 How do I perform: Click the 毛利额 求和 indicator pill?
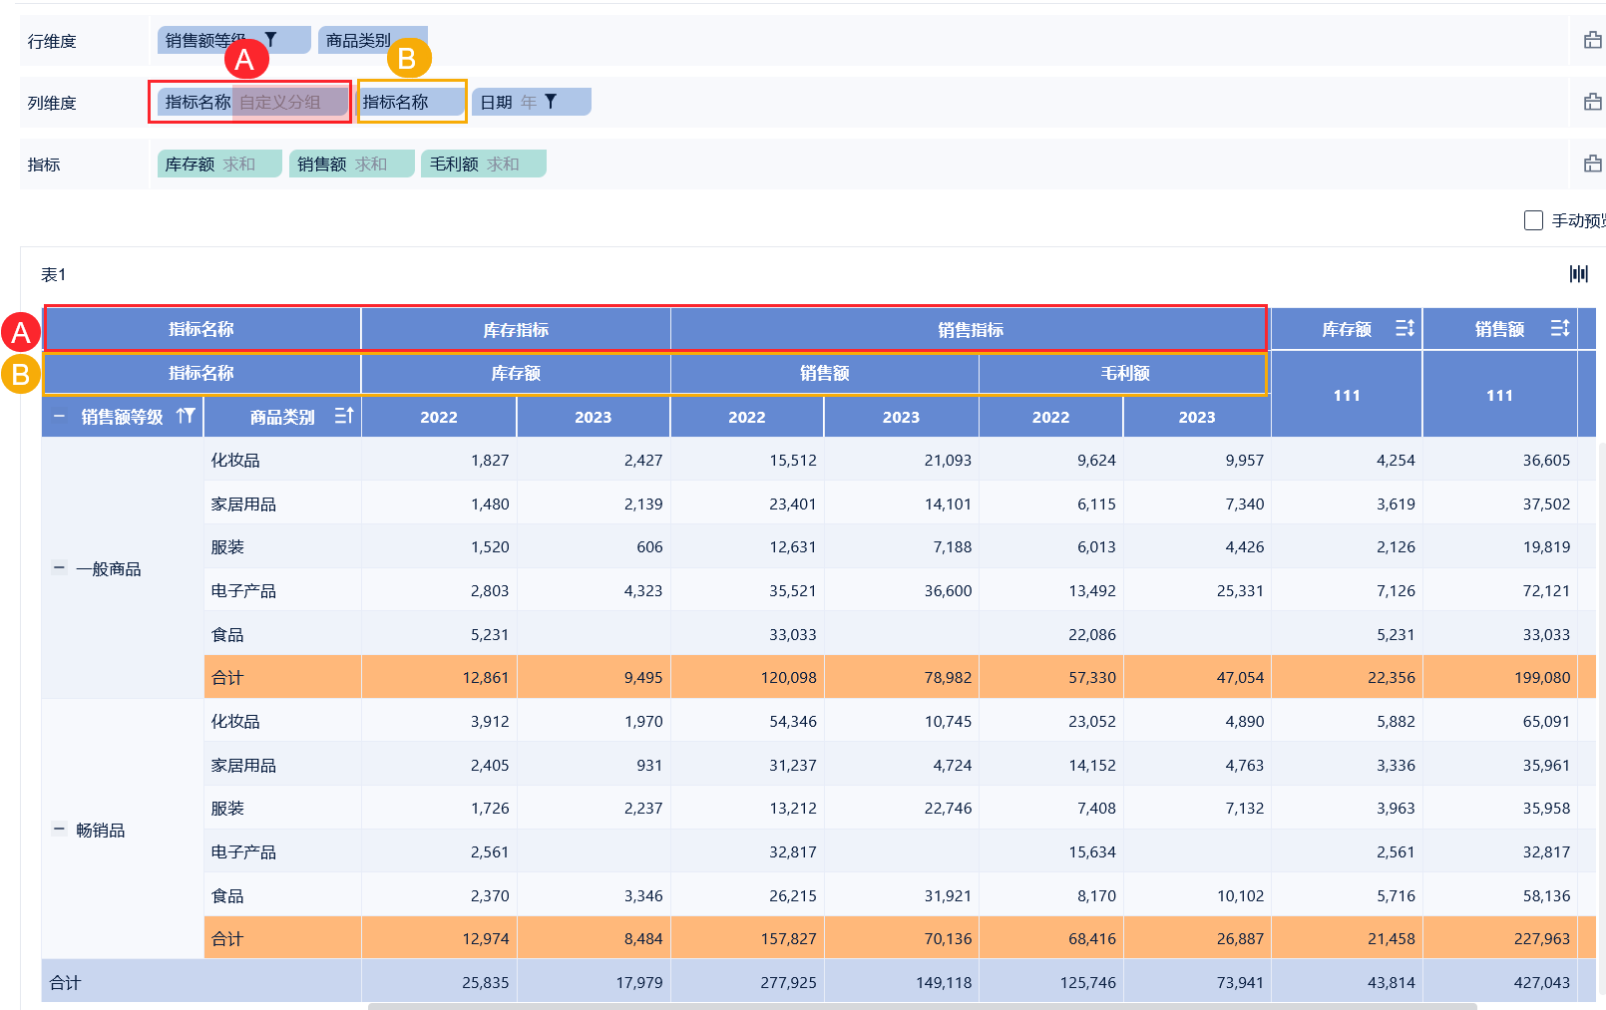coord(483,165)
